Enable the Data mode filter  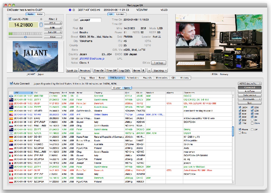(x=240, y=133)
